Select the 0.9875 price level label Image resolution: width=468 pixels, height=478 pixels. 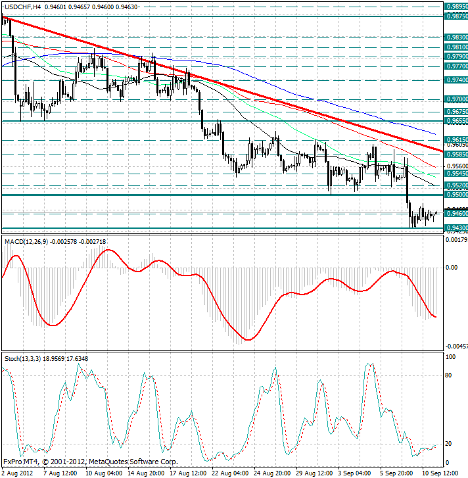456,16
